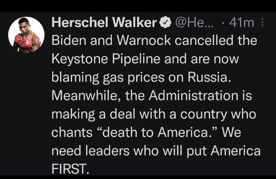276x179 pixels.
Task: Click the Herschel Walker display name
Action: click(x=104, y=23)
